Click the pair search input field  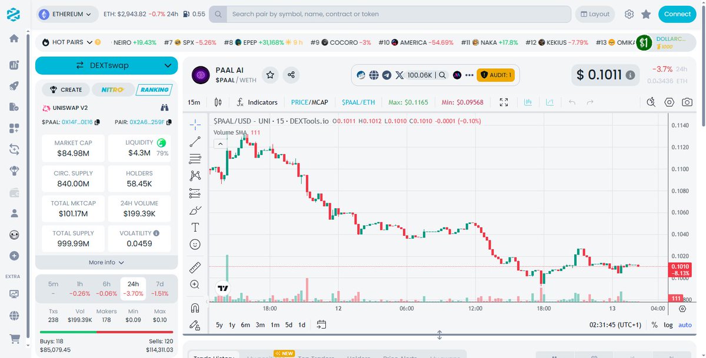(390, 14)
